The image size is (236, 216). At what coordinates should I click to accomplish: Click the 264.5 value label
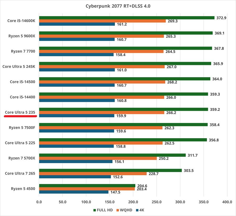pos(170,52)
